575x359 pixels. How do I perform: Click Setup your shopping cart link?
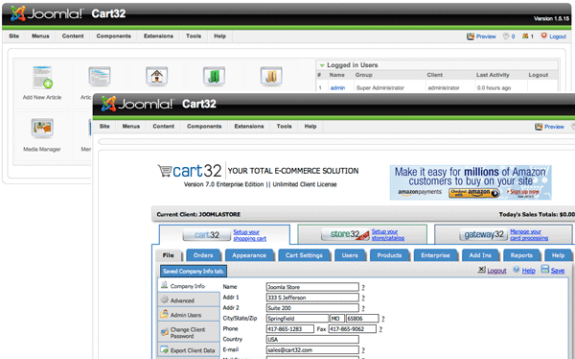[250, 235]
